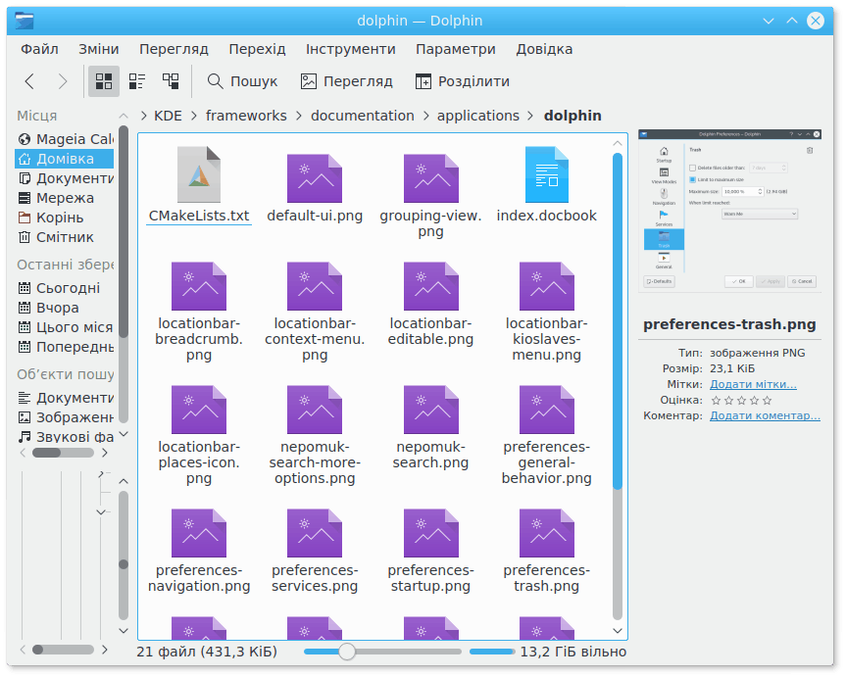Expand the chevron before KDE breadcrumb
Viewport: 846px width, 678px height.
pyautogui.click(x=143, y=116)
